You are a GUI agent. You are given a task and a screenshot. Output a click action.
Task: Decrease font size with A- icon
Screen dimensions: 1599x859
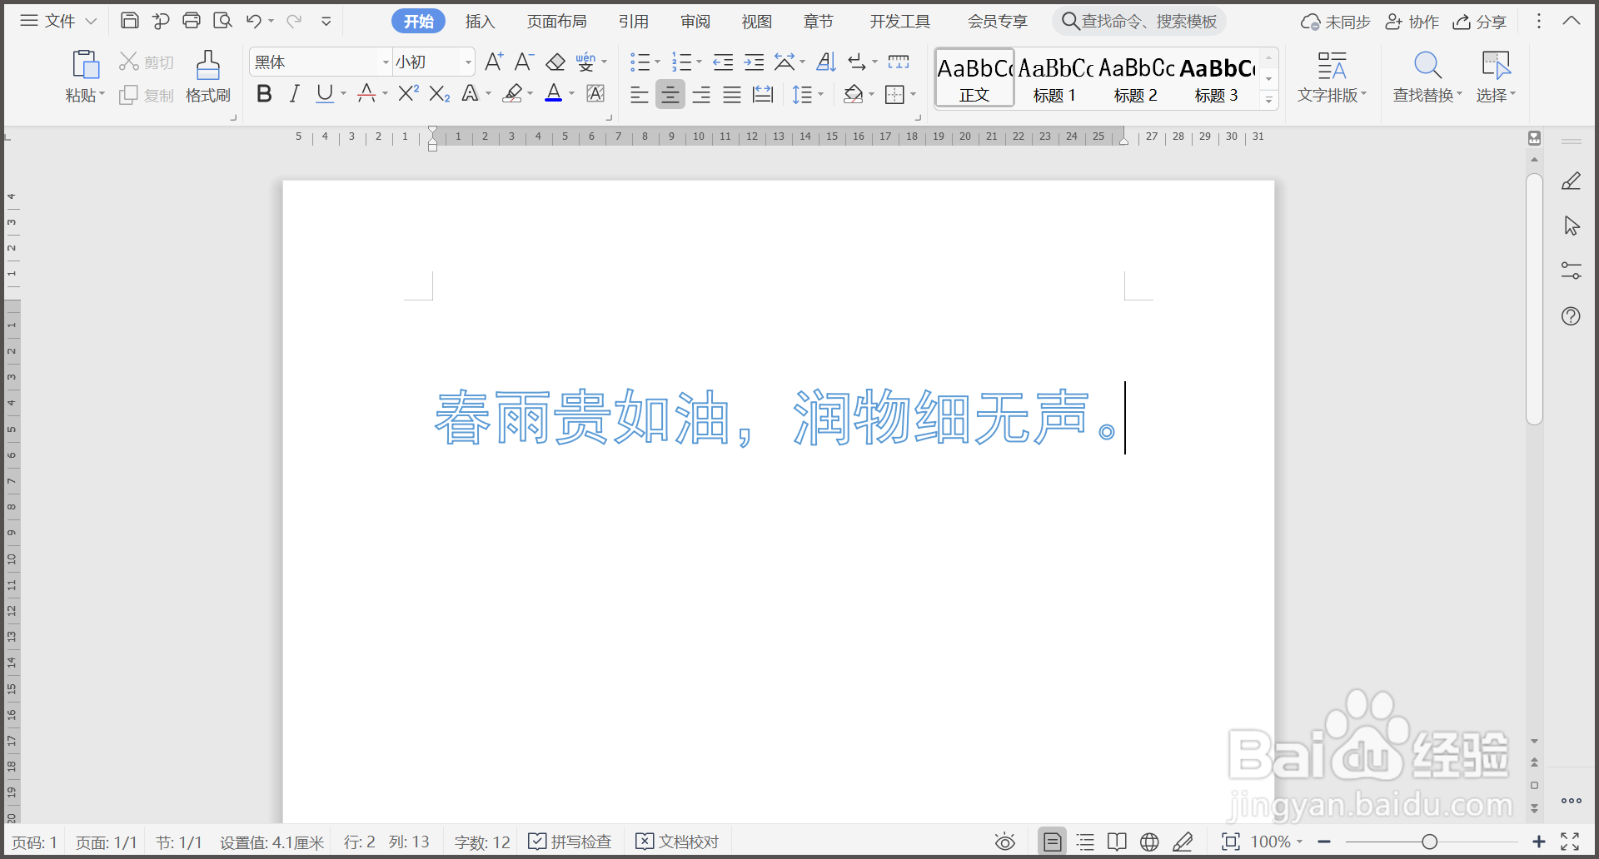pos(524,62)
